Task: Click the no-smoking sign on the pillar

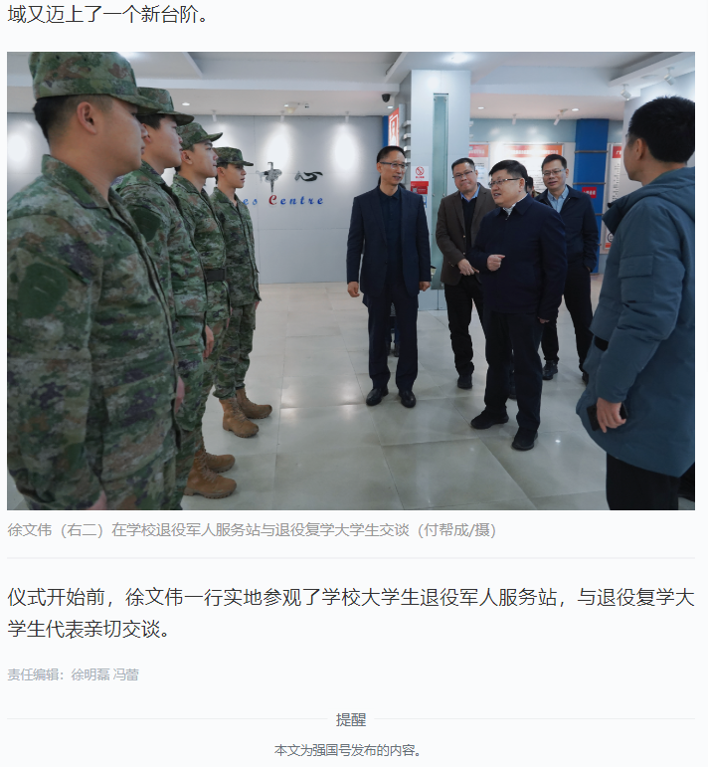Action: [x=419, y=173]
